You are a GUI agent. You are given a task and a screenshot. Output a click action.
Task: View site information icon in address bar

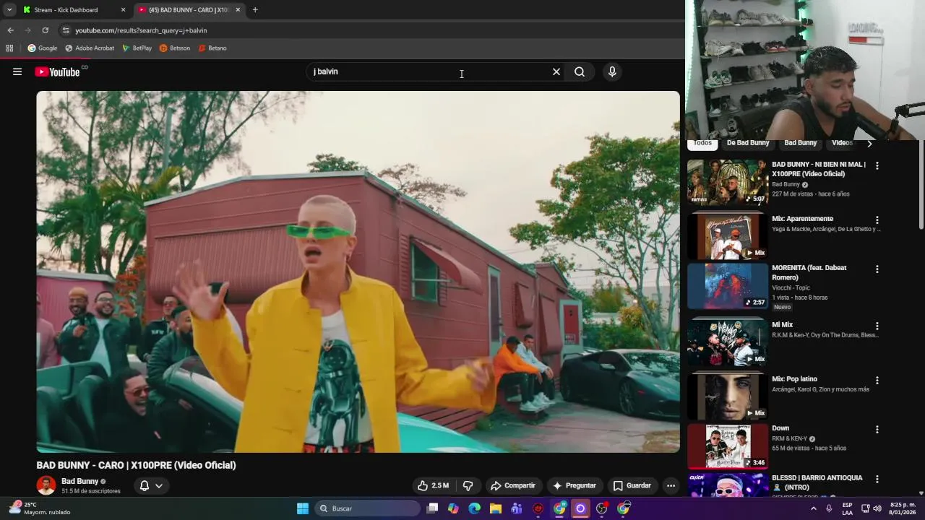(66, 30)
